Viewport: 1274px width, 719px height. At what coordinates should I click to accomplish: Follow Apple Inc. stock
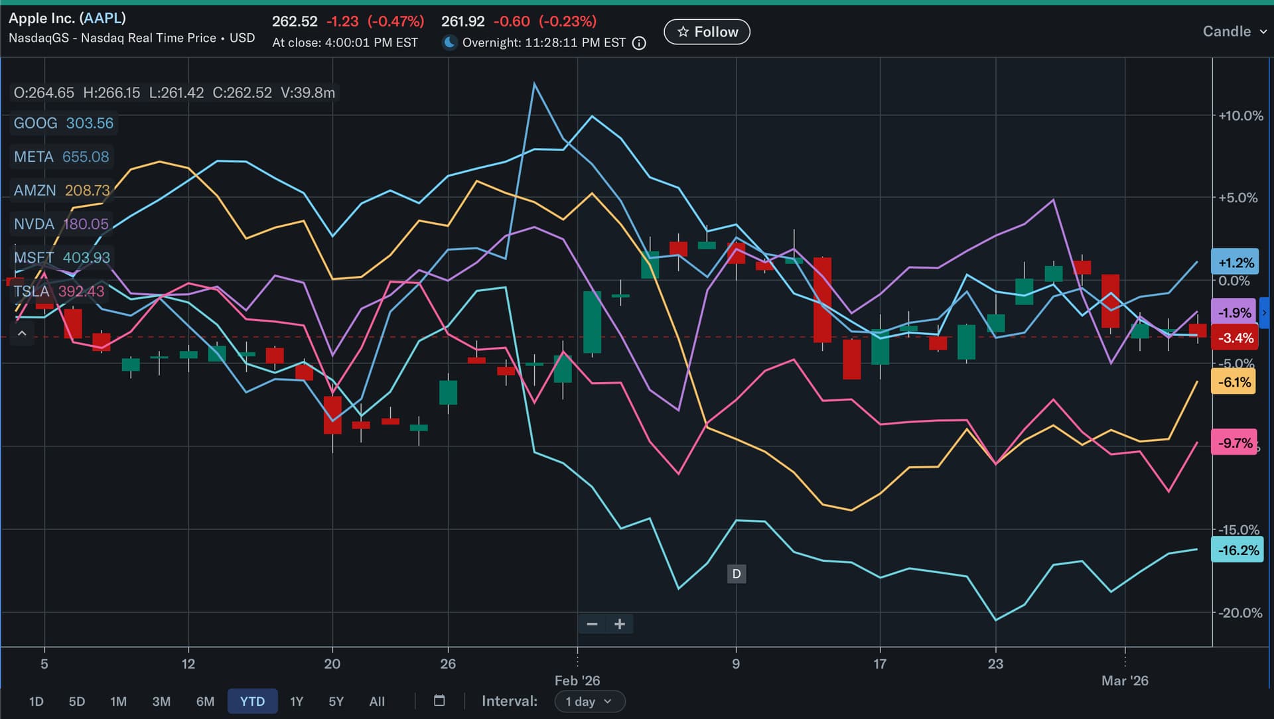click(707, 32)
